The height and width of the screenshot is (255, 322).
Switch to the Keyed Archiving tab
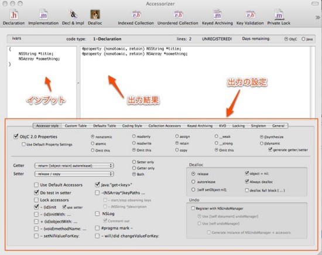(x=200, y=125)
